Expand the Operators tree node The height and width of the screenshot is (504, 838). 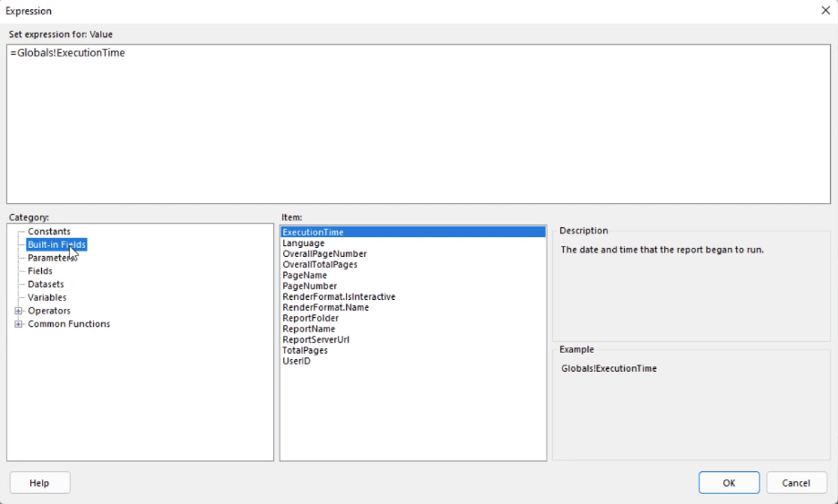click(19, 311)
